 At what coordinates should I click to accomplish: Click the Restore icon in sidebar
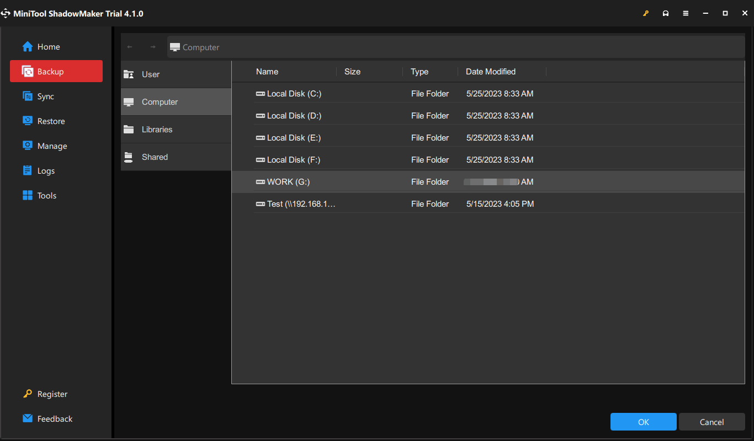pos(28,121)
